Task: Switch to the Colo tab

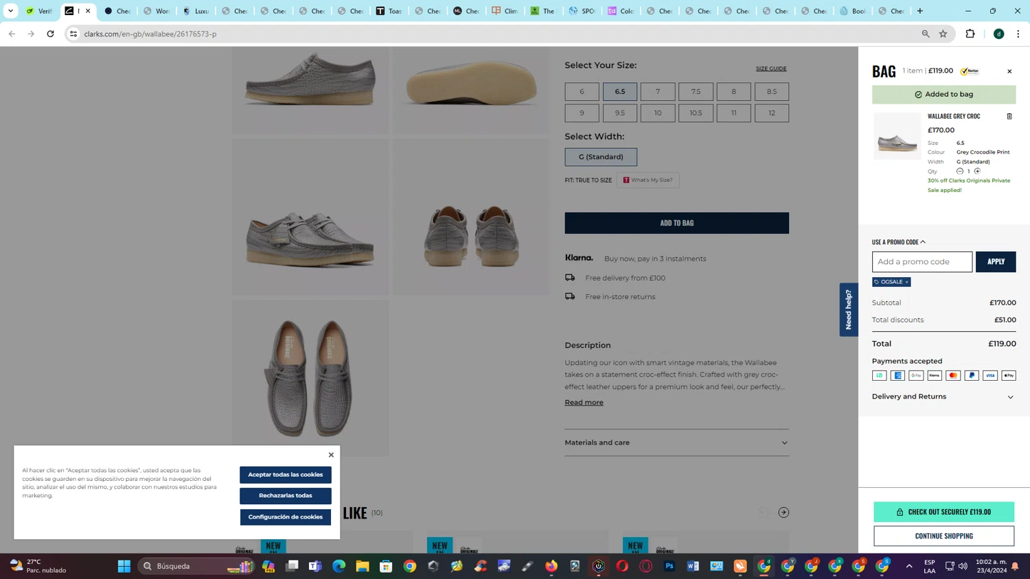Action: click(621, 11)
